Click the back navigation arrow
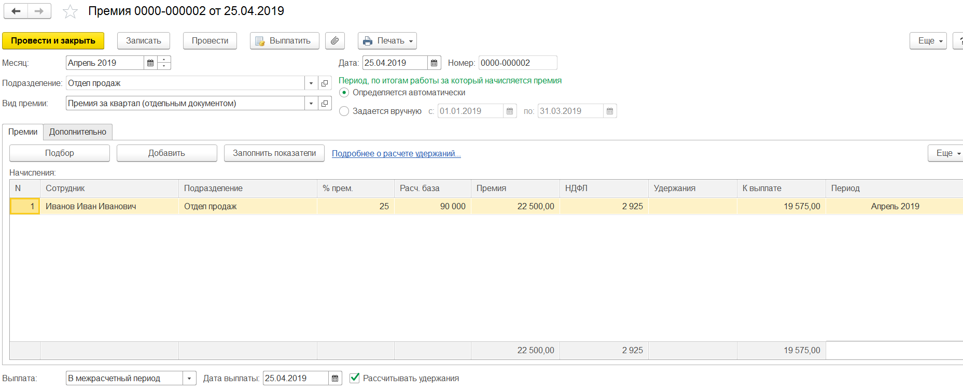The width and height of the screenshot is (963, 391). pyautogui.click(x=16, y=11)
